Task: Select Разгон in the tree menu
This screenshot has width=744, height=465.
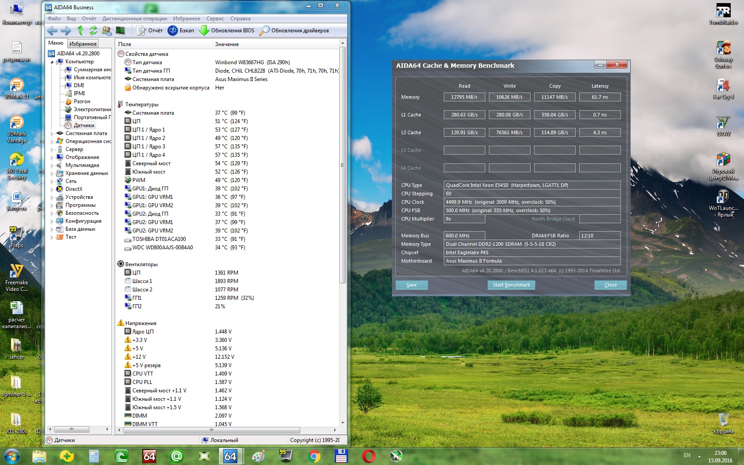Action: pos(82,101)
